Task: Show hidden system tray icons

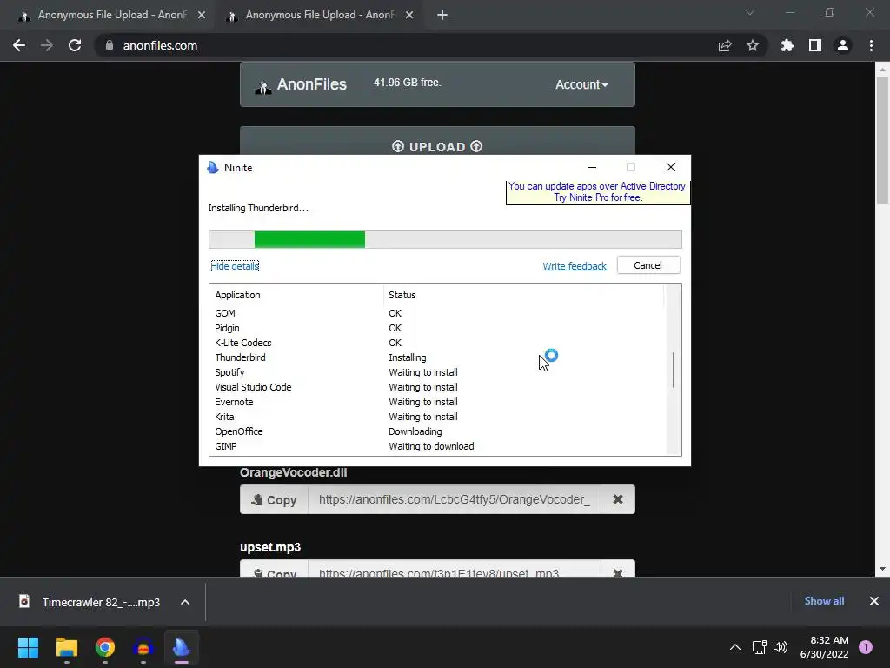Action: pyautogui.click(x=735, y=647)
